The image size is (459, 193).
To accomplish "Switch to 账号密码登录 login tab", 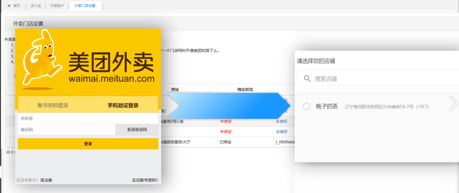I will 53,105.
